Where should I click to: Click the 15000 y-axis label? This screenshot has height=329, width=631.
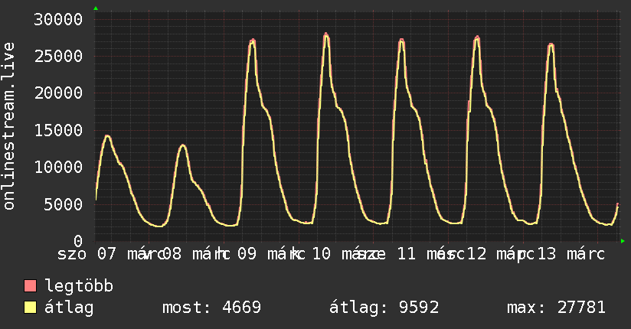[58, 130]
